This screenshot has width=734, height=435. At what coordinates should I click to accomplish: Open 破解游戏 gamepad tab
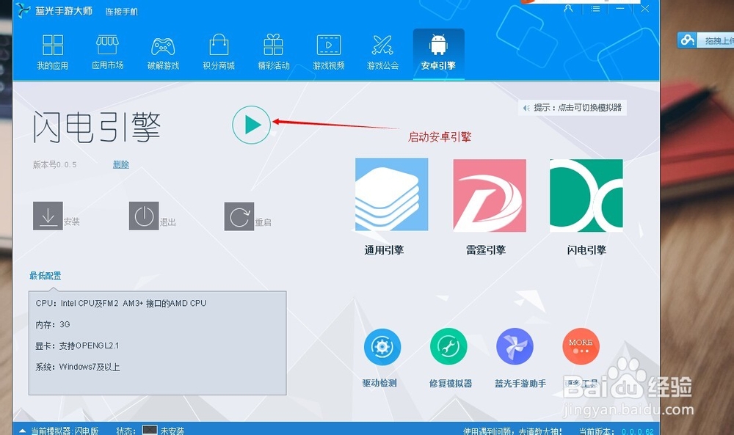click(x=163, y=52)
